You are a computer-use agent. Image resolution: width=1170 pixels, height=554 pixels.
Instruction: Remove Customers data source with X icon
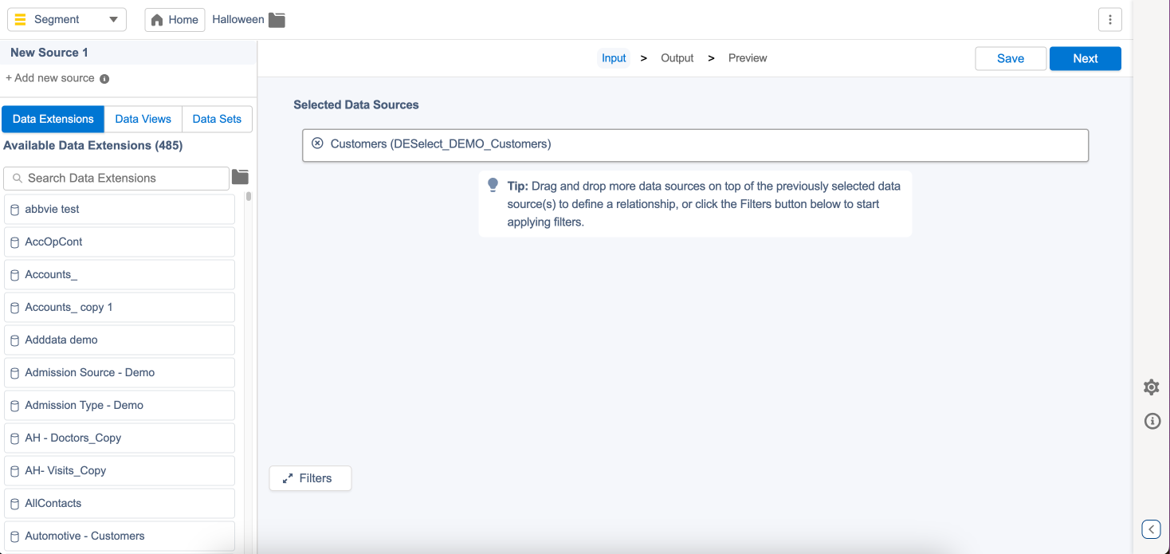[x=317, y=143]
